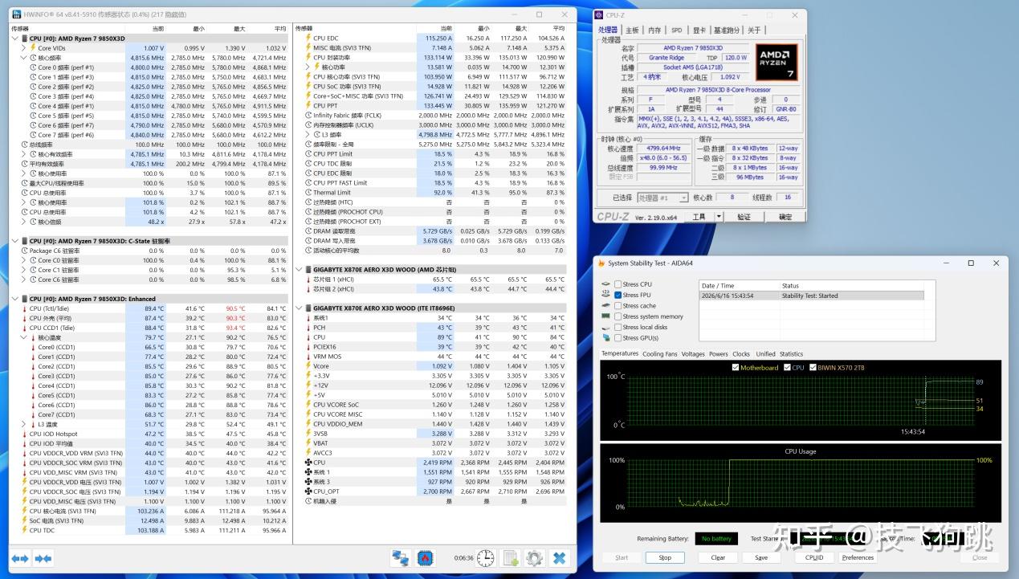This screenshot has height=579, width=1019.
Task: Collapse the 核心温度 tree row
Action: [x=24, y=337]
